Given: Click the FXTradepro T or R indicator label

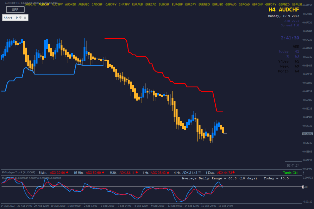Looking at the screenshot, I should (19, 172).
